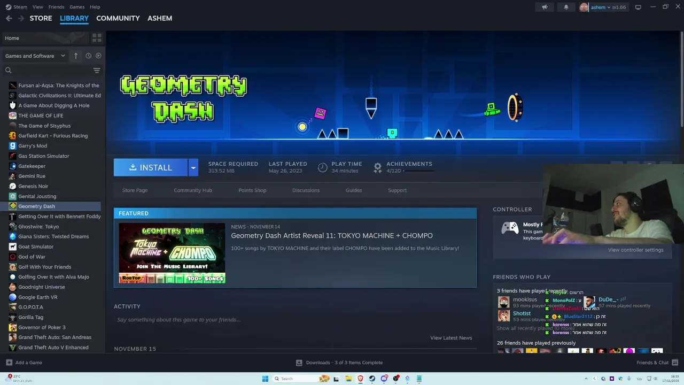684x385 pixels.
Task: Open the Tokyo Machine + Chompo news thumbnail
Action: [172, 253]
